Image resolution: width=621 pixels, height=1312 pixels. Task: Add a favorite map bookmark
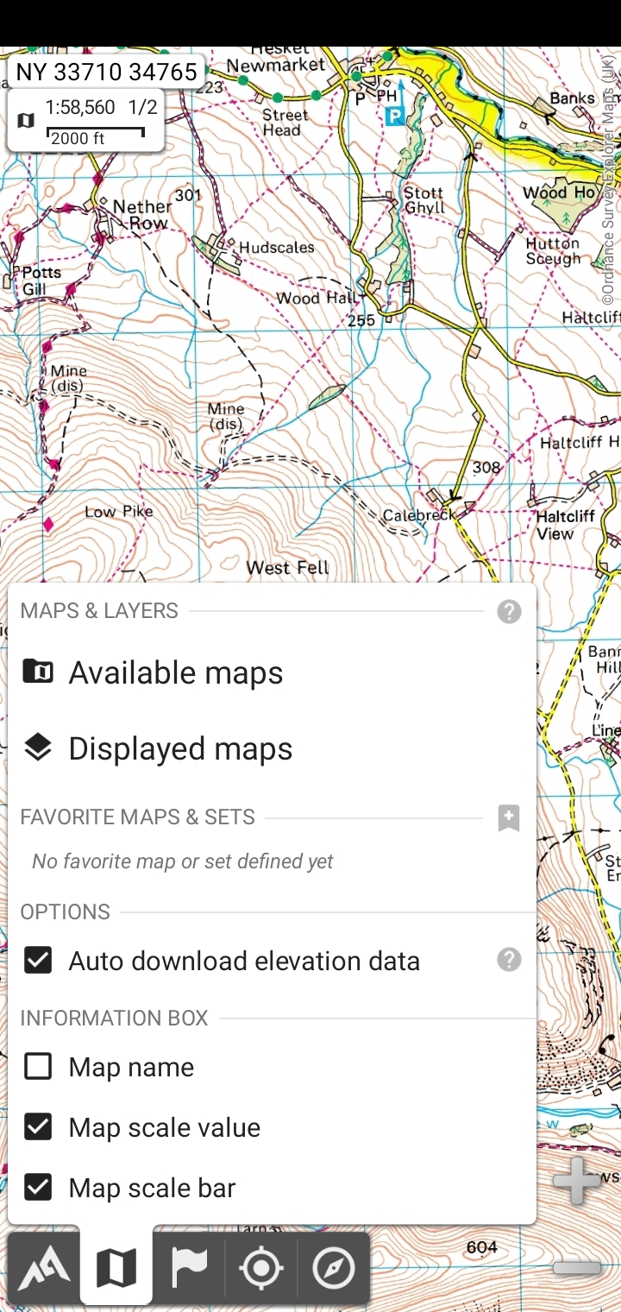point(509,817)
